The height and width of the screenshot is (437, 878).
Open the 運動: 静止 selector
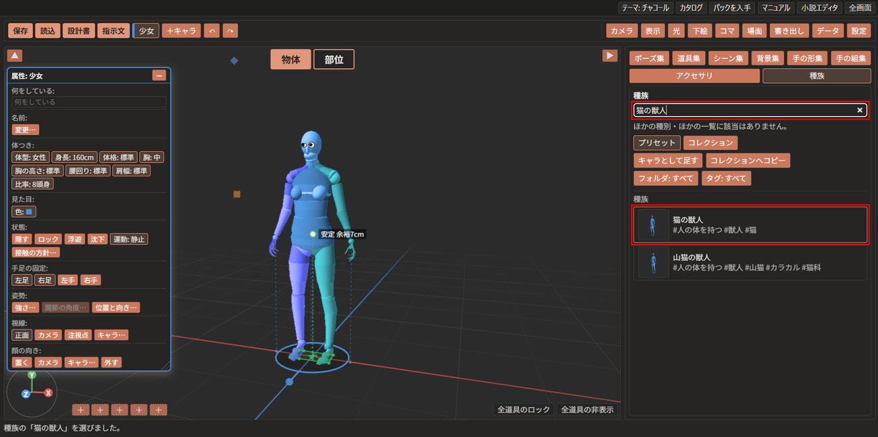[129, 239]
